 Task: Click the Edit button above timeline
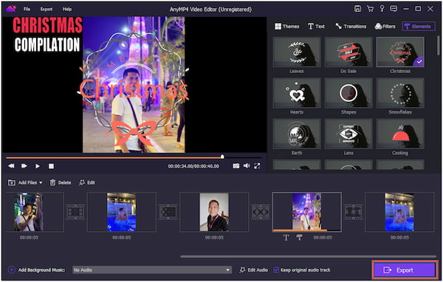coord(86,183)
